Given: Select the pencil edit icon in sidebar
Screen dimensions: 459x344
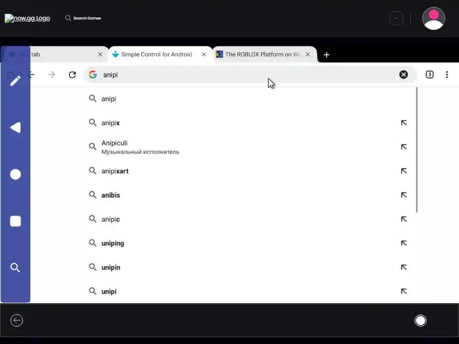Looking at the screenshot, I should point(15,81).
